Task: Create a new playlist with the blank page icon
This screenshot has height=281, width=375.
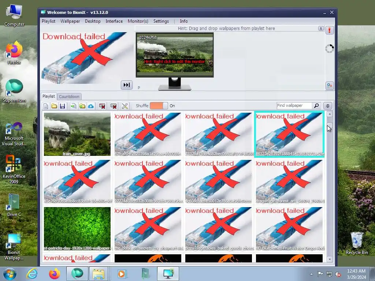Action: pyautogui.click(x=46, y=106)
